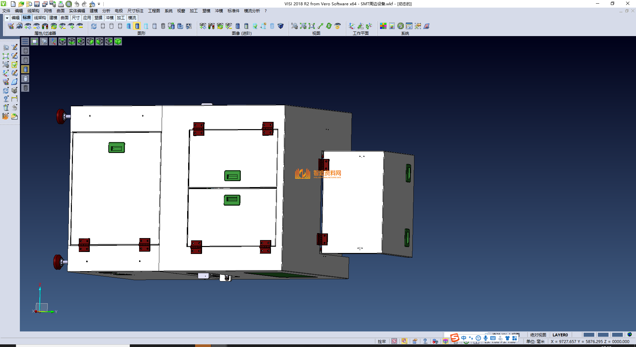This screenshot has height=347, width=636.
Task: Switch to the 线架构 toolbar tab
Action: click(40, 18)
